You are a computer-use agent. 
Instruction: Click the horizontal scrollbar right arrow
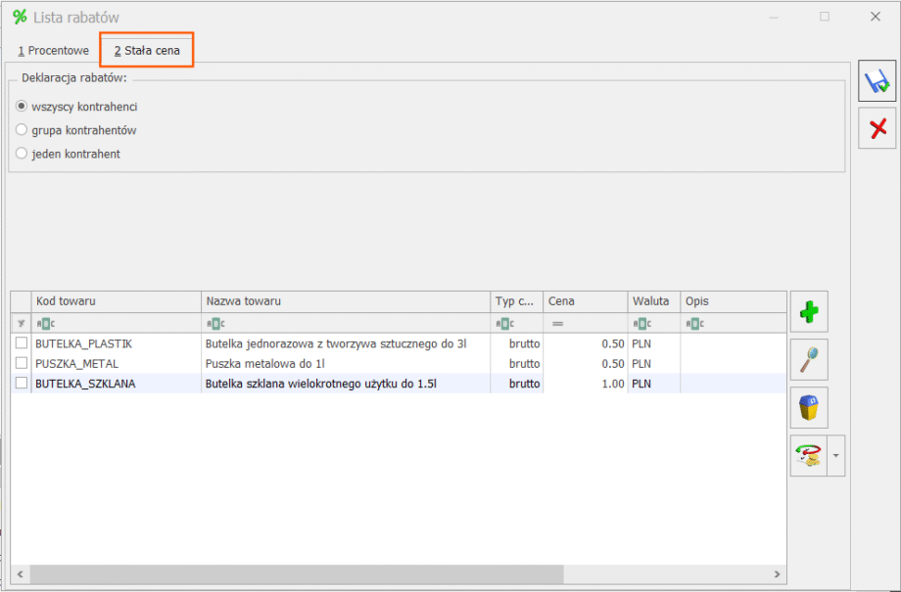tap(778, 574)
